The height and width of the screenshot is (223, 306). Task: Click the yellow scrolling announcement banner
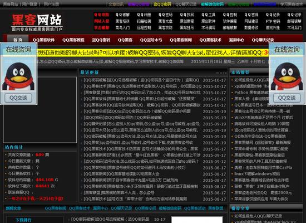coord(153,53)
